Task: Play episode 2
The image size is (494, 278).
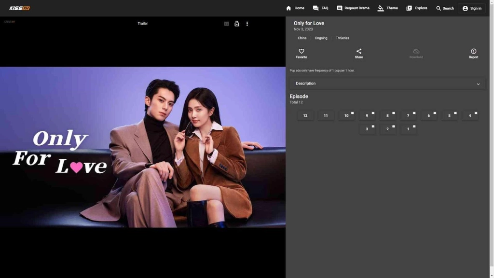Action: (387, 129)
